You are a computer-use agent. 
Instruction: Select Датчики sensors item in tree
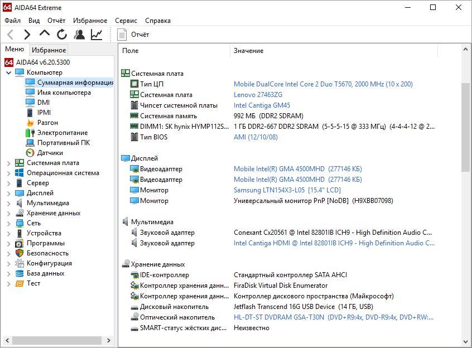coord(50,153)
